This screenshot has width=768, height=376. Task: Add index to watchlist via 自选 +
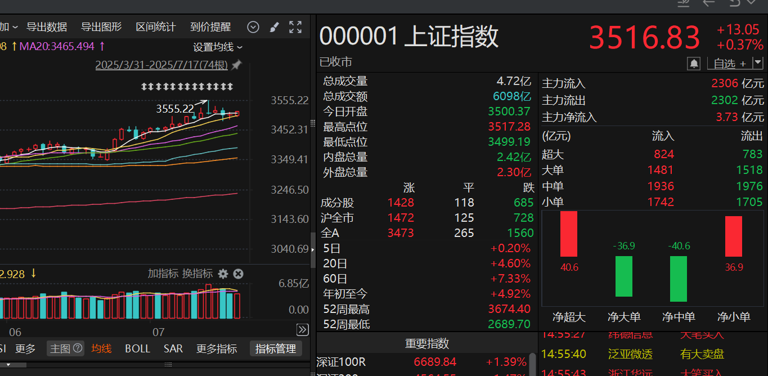pos(730,63)
